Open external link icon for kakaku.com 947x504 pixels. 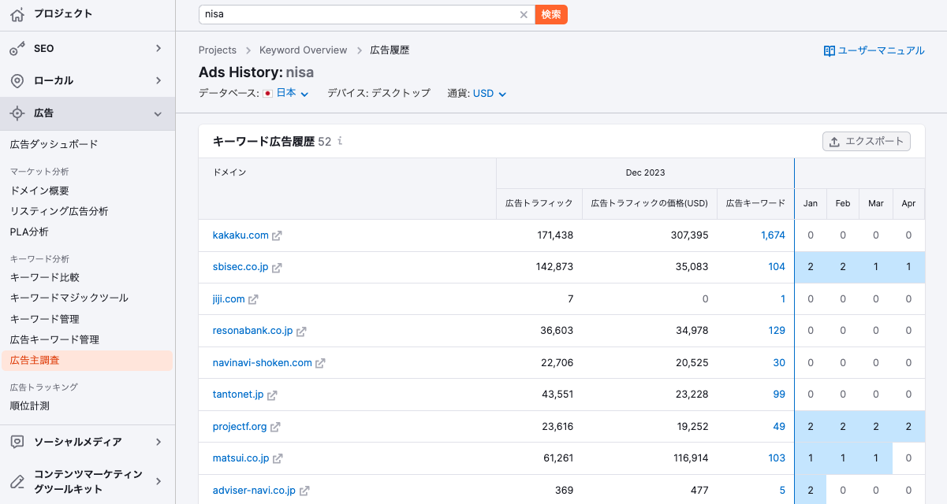point(277,235)
